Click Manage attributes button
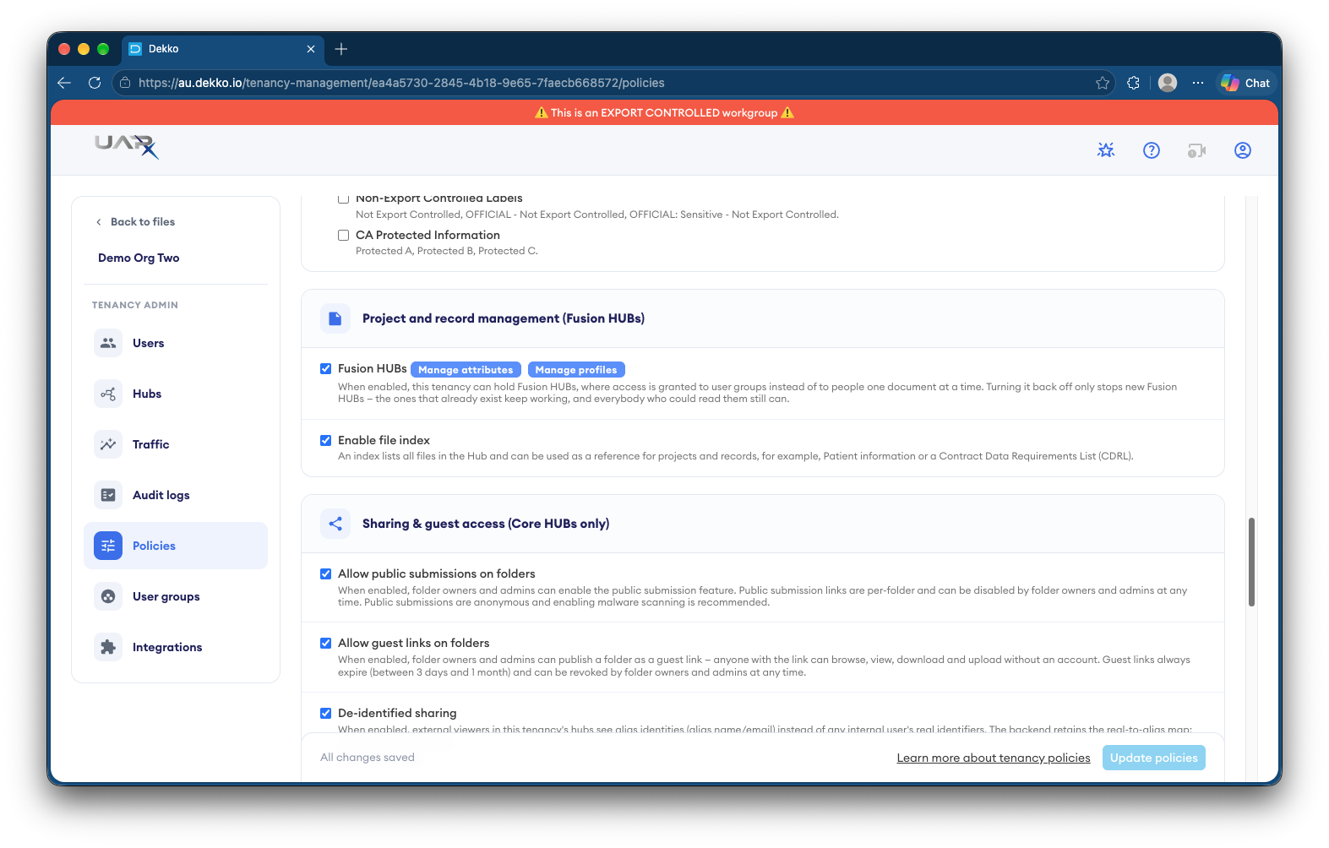Screen dimensions: 1329x848 (x=466, y=370)
